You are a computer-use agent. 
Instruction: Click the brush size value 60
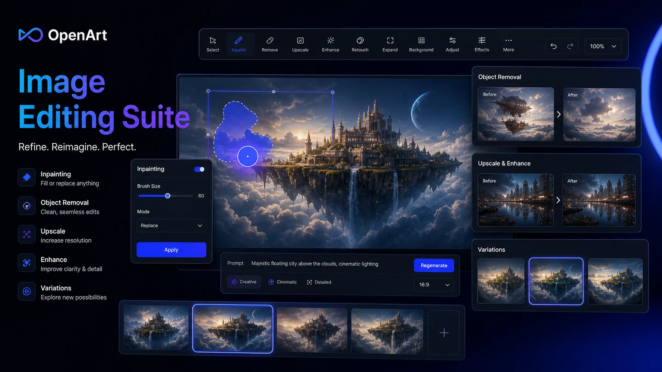pos(201,196)
